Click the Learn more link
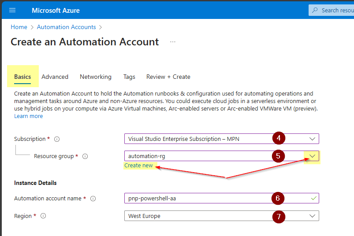The width and height of the screenshot is (354, 236). [29, 116]
